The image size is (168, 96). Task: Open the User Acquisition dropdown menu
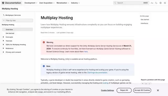pyautogui.click(x=47, y=3)
